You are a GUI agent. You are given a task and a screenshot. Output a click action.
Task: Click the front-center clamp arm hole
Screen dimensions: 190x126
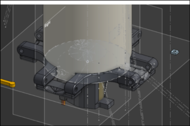tap(76, 89)
